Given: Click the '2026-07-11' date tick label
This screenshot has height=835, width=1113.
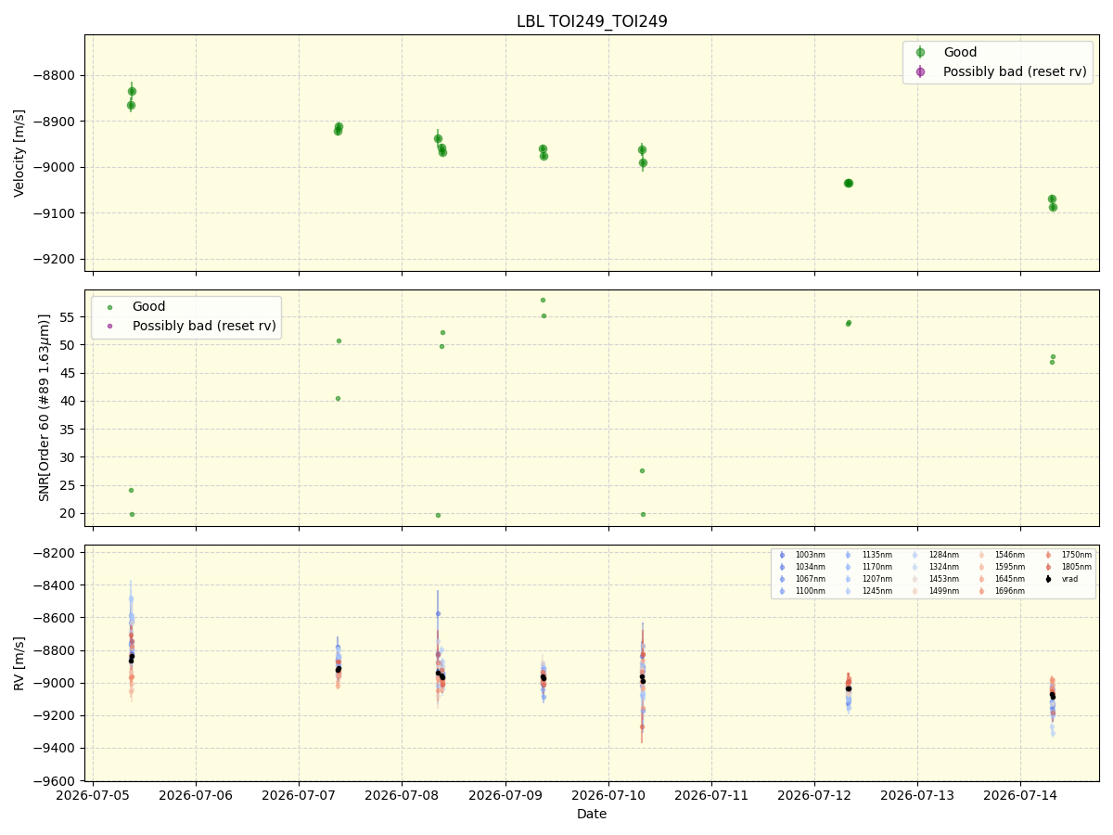Looking at the screenshot, I should click(711, 796).
